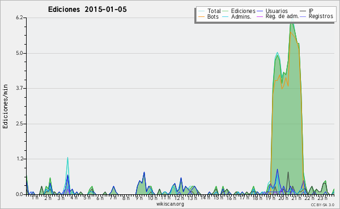
Task: Click the '18 h' x-axis label
Action: coord(257,198)
